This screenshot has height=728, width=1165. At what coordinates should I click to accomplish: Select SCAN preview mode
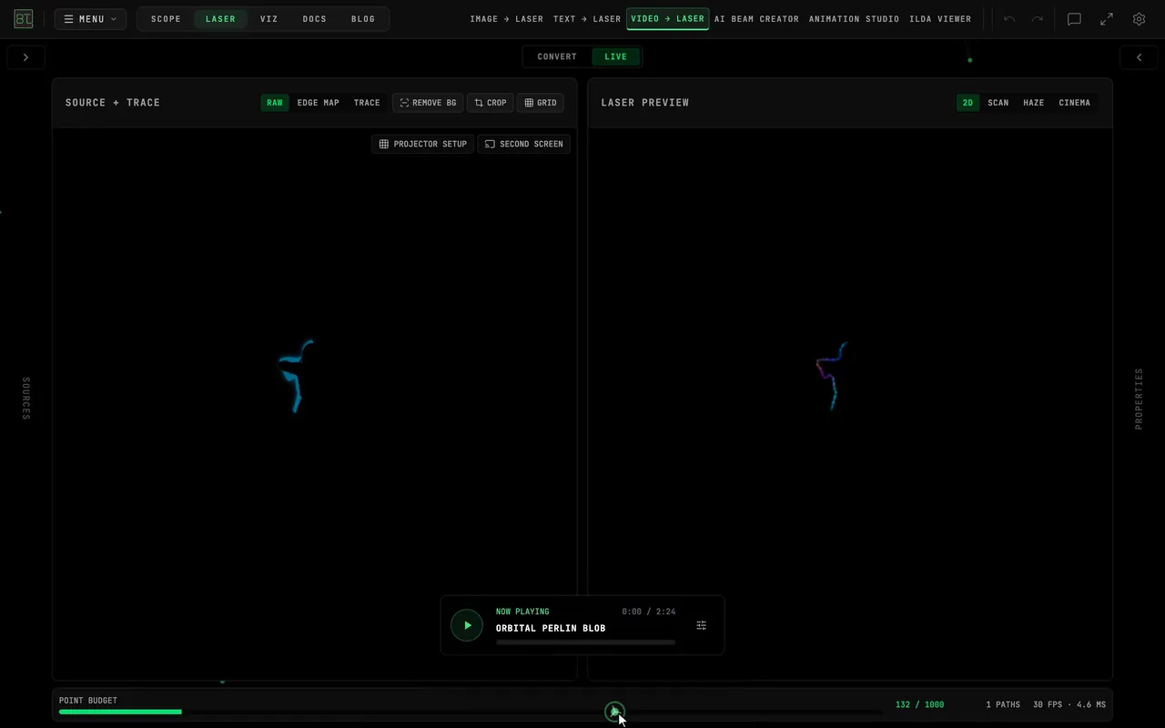[998, 103]
